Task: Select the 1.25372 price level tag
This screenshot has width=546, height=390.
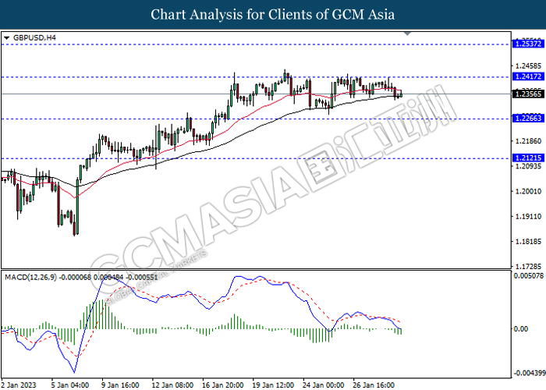Action: coord(528,44)
